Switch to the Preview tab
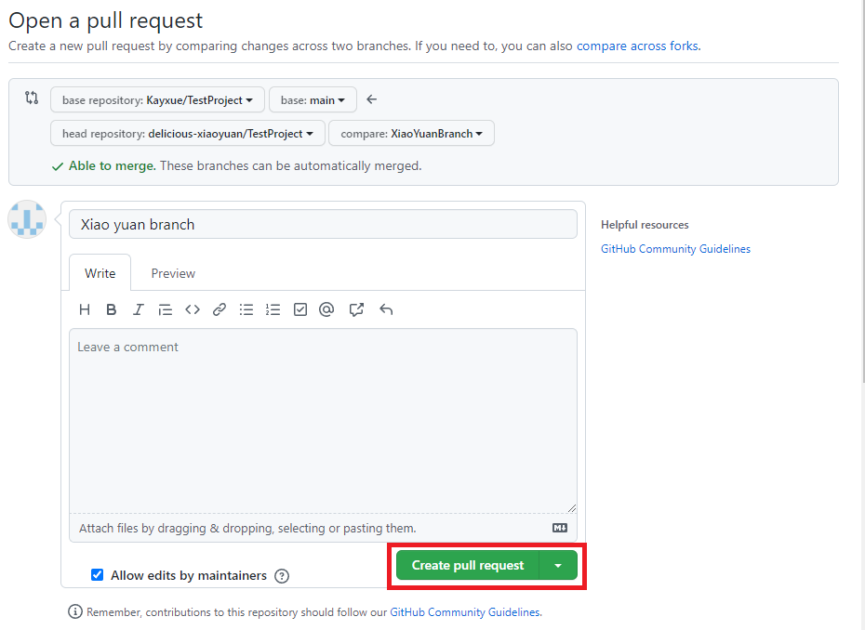865x630 pixels. [x=172, y=272]
